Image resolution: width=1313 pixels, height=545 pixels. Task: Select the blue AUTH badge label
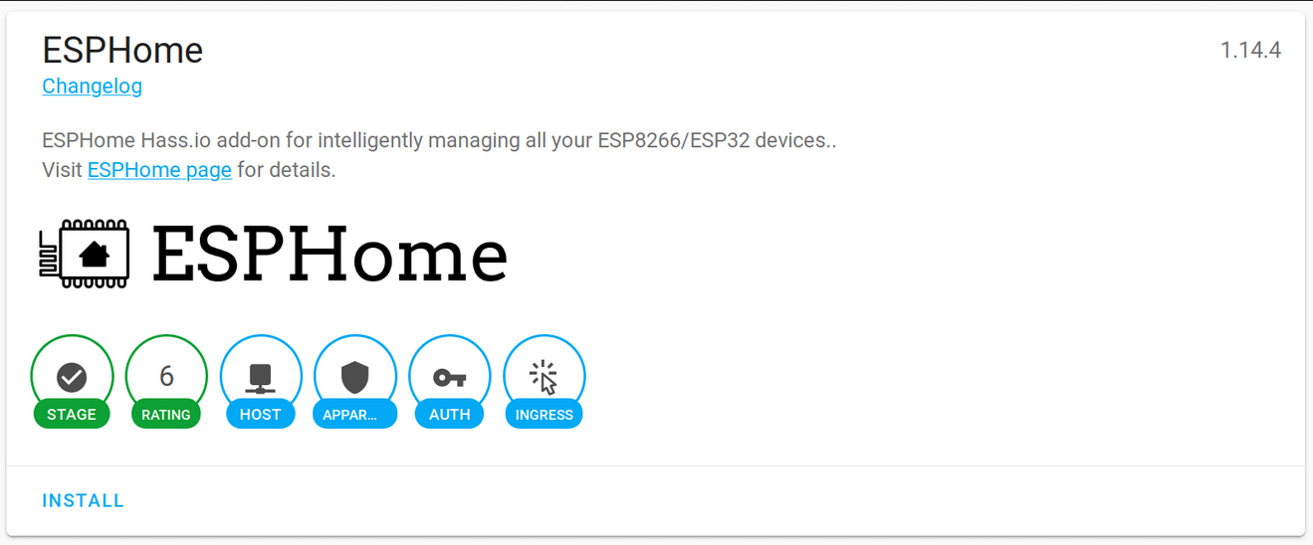450,415
